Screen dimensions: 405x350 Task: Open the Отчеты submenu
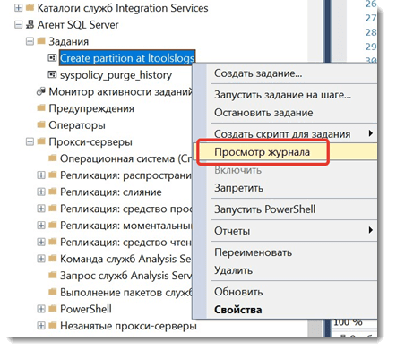(x=285, y=231)
